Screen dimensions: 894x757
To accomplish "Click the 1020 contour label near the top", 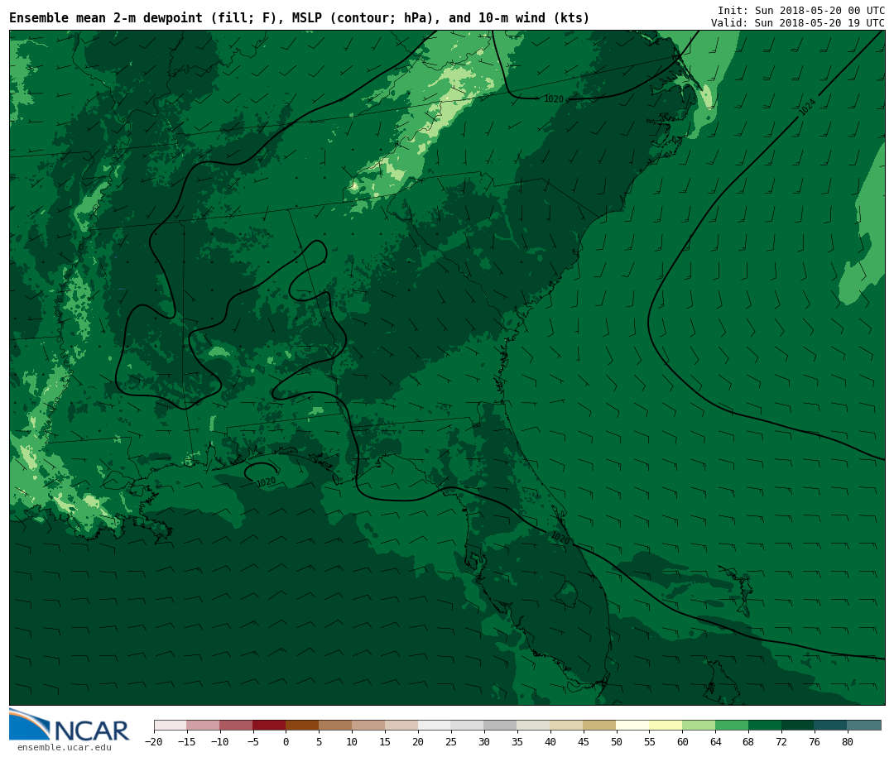I will click(x=554, y=99).
